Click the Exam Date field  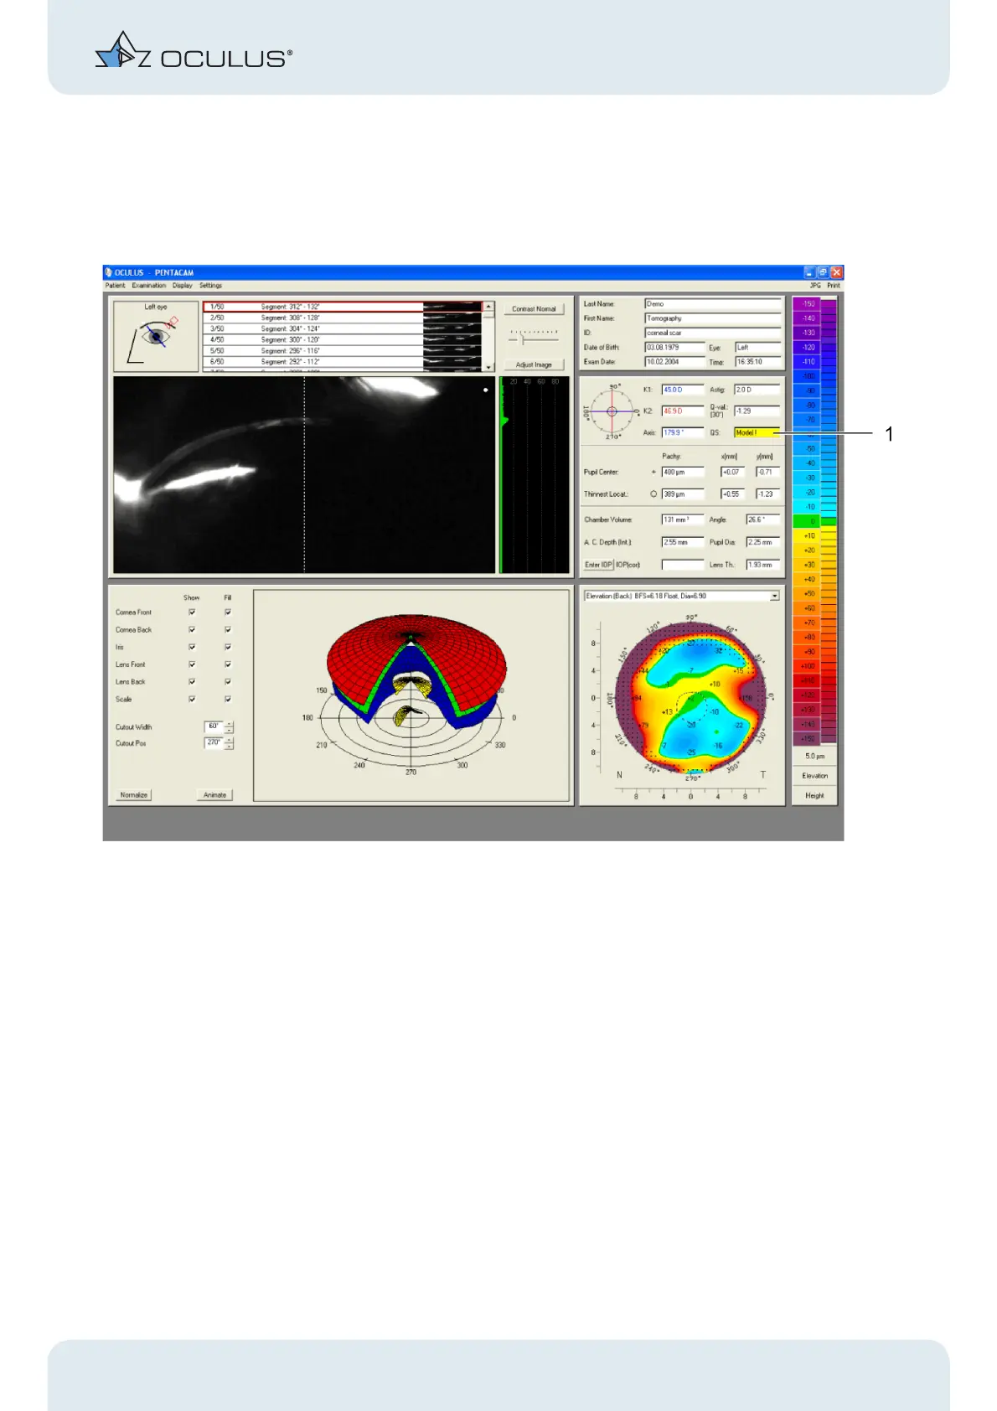(674, 362)
